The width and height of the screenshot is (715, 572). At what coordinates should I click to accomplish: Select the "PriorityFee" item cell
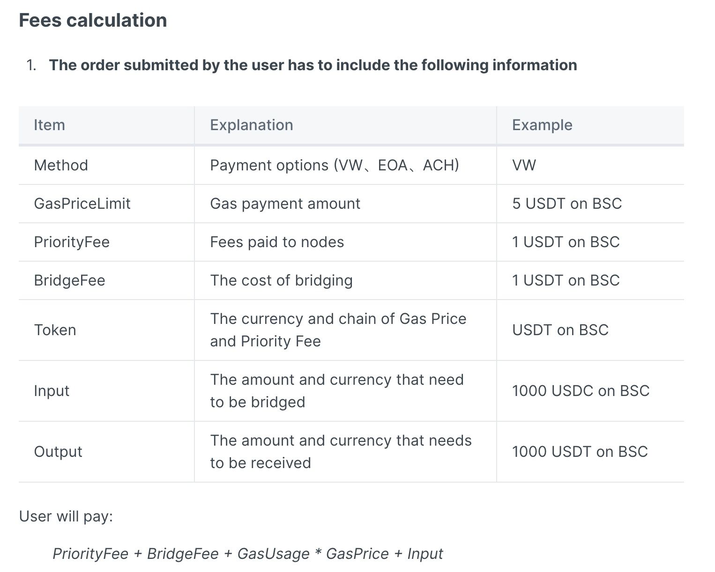(72, 242)
